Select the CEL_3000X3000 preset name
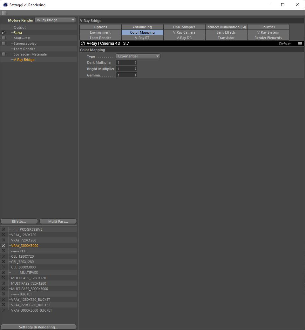 click(24, 267)
